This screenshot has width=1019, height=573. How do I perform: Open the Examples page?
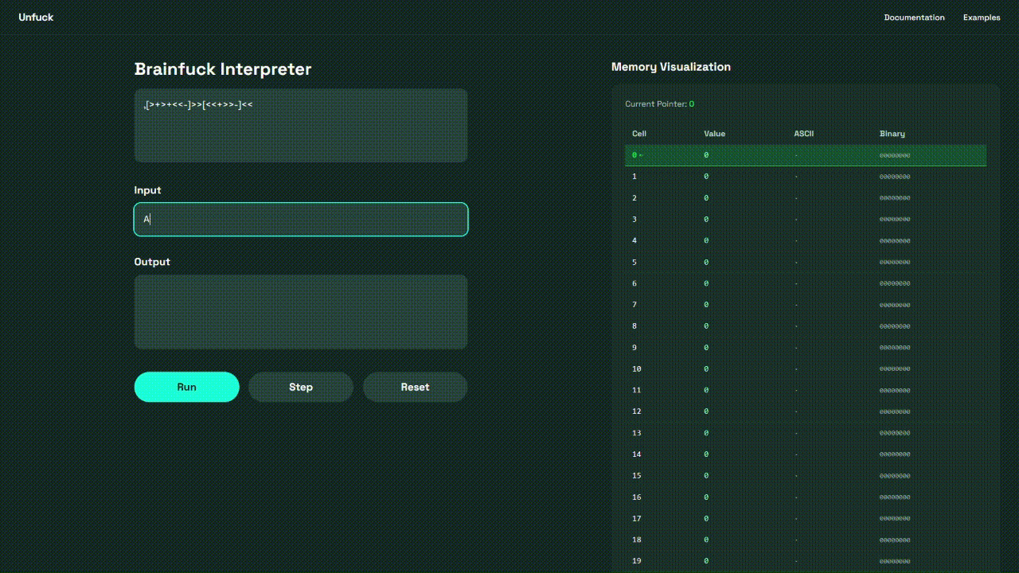point(981,18)
